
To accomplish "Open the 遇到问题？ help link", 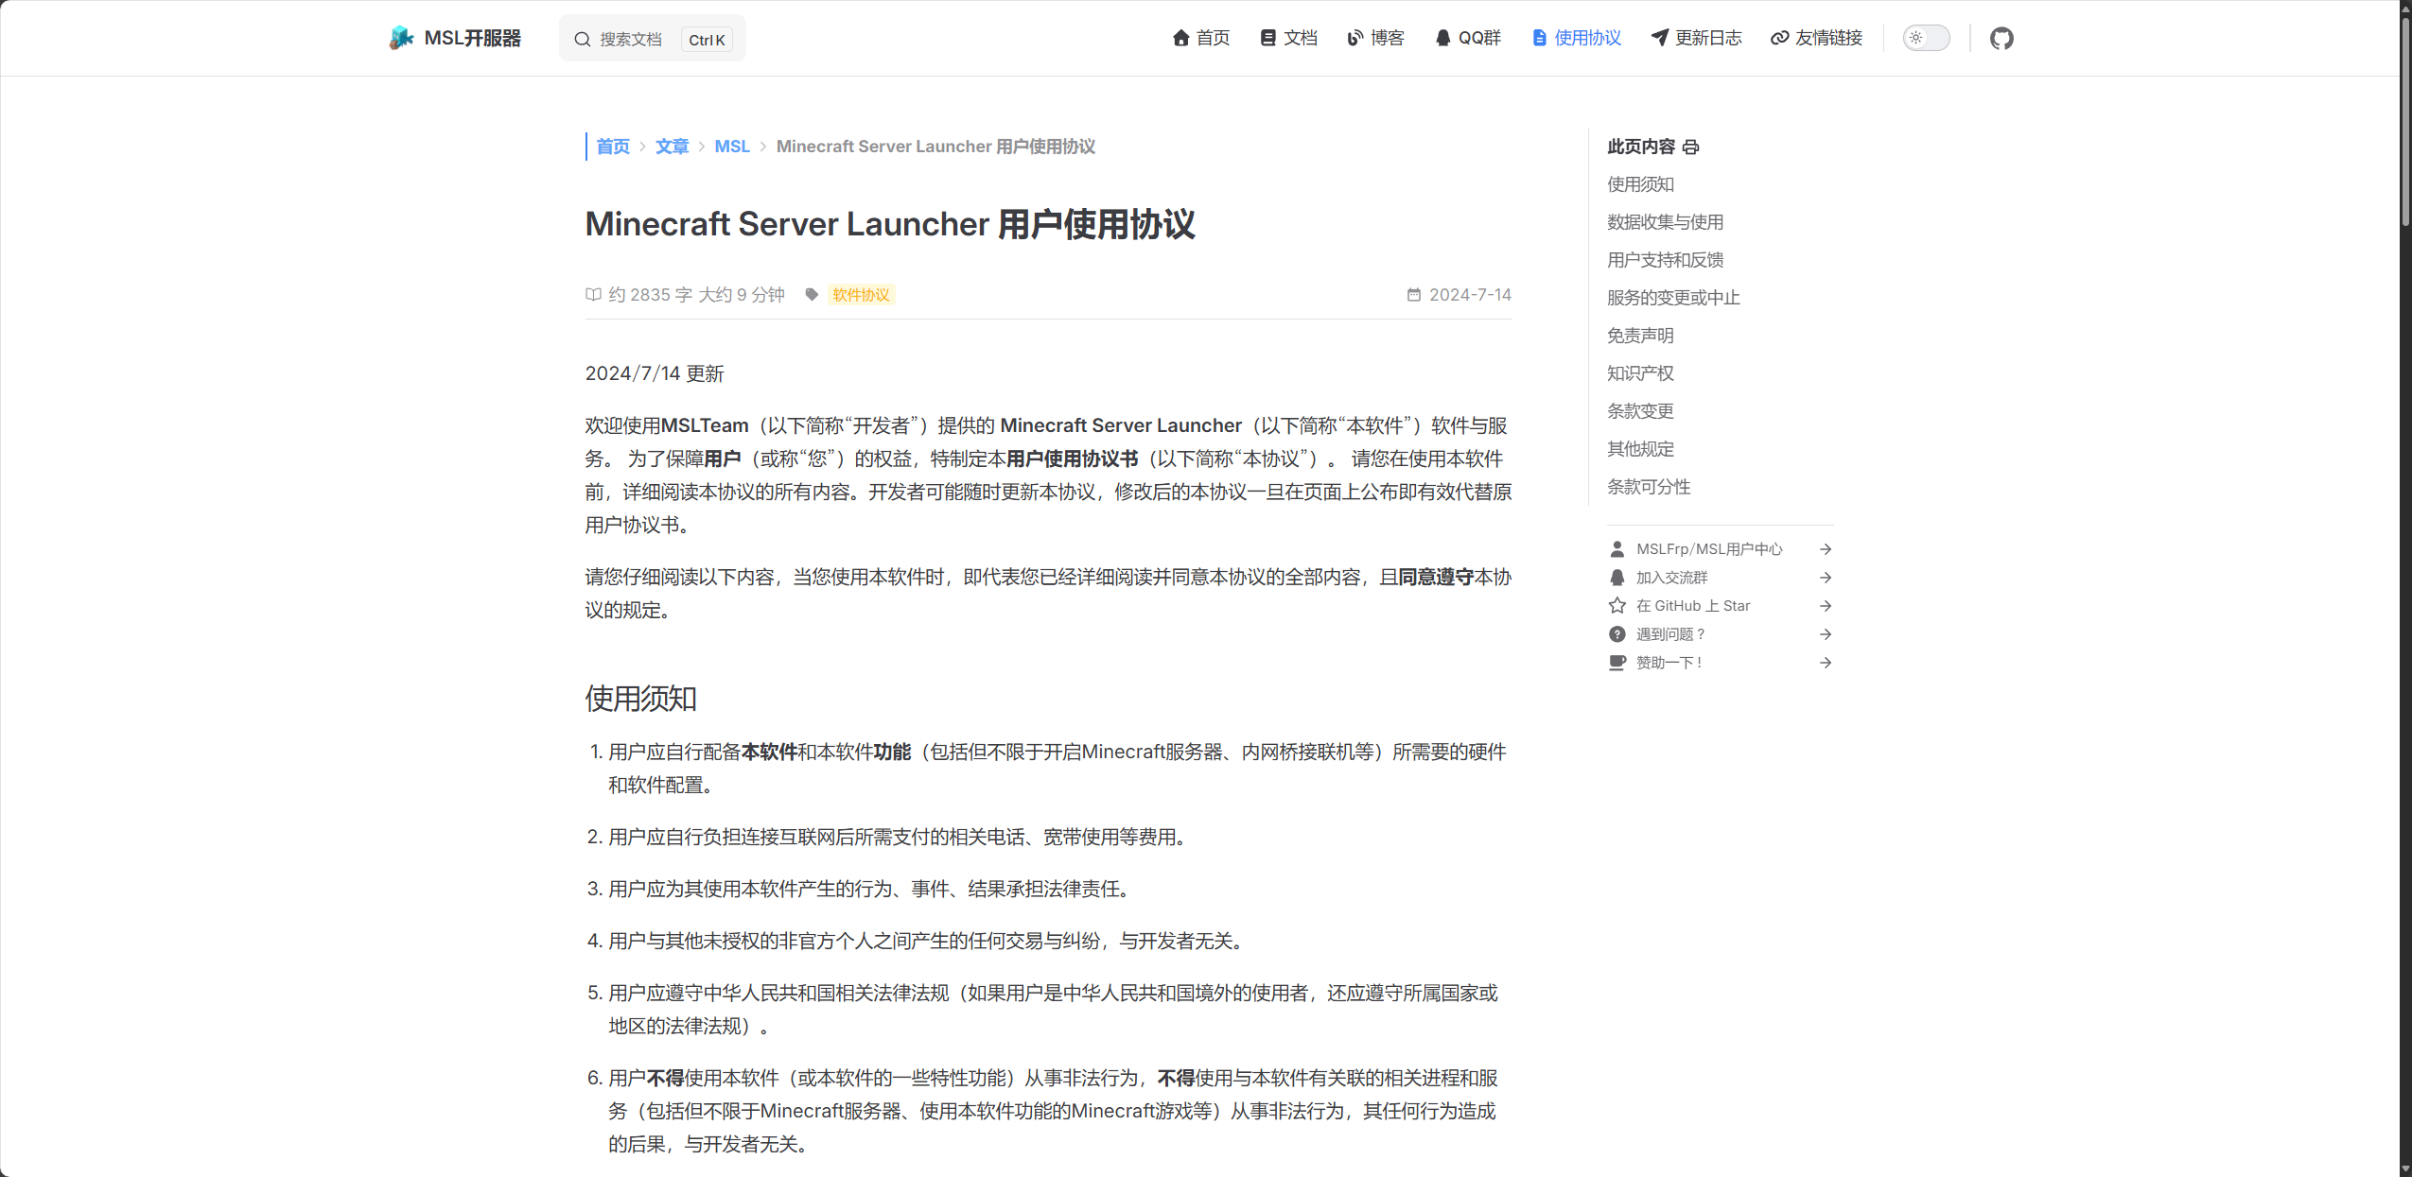I will (x=1669, y=634).
